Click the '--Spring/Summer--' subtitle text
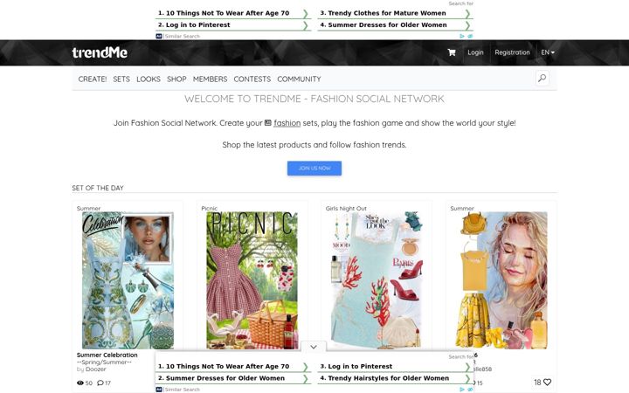The width and height of the screenshot is (629, 393). tap(104, 362)
